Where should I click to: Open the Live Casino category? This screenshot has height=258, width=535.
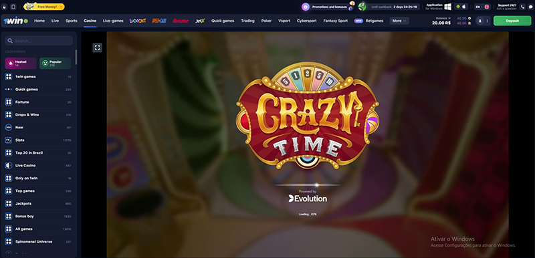(x=39, y=165)
